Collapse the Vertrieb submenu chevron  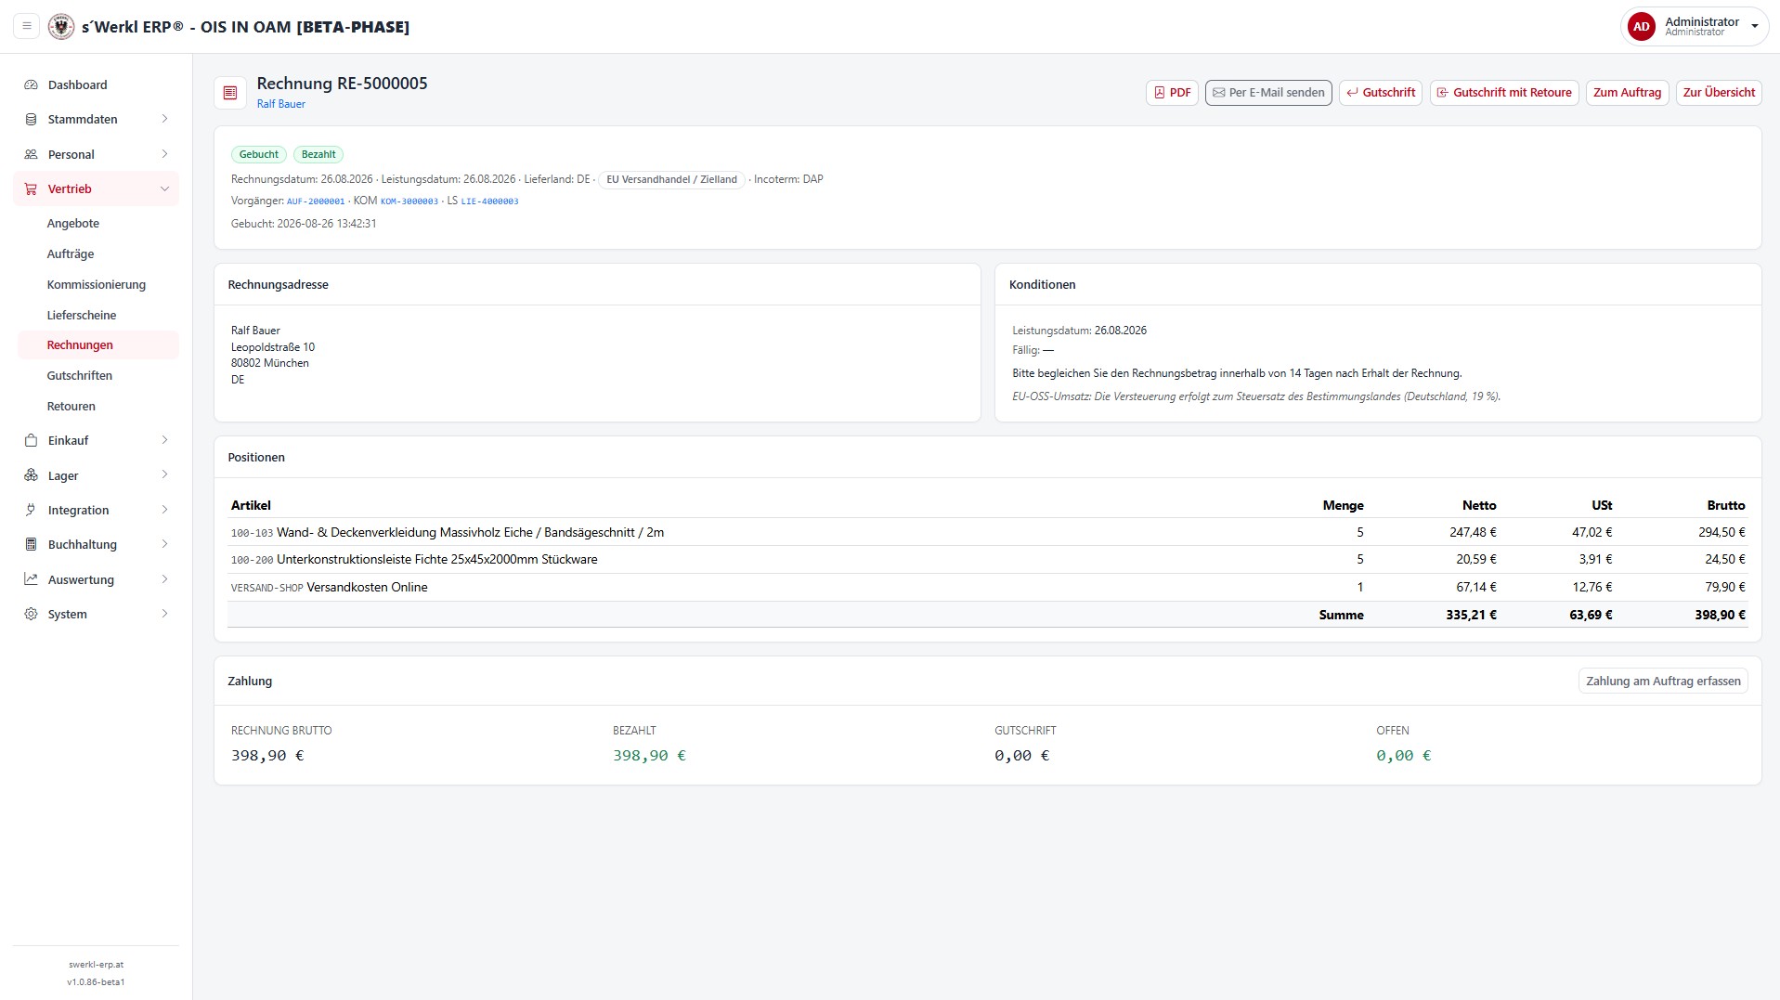pos(164,188)
